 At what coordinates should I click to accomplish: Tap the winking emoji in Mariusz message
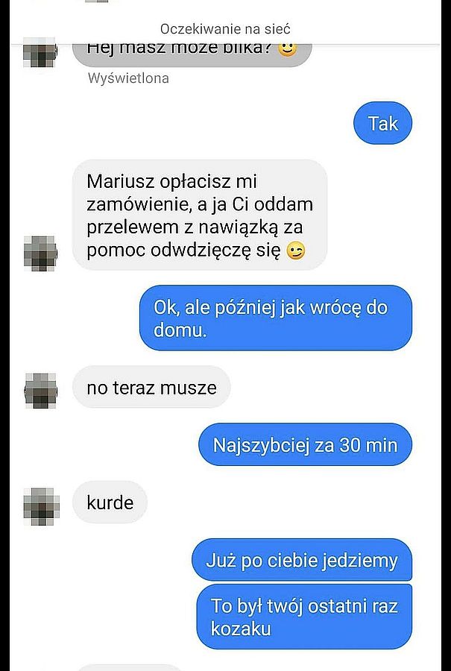coord(296,251)
